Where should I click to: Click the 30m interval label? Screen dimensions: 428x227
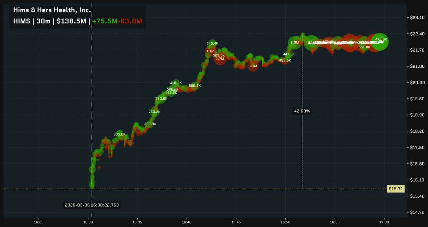(x=43, y=21)
